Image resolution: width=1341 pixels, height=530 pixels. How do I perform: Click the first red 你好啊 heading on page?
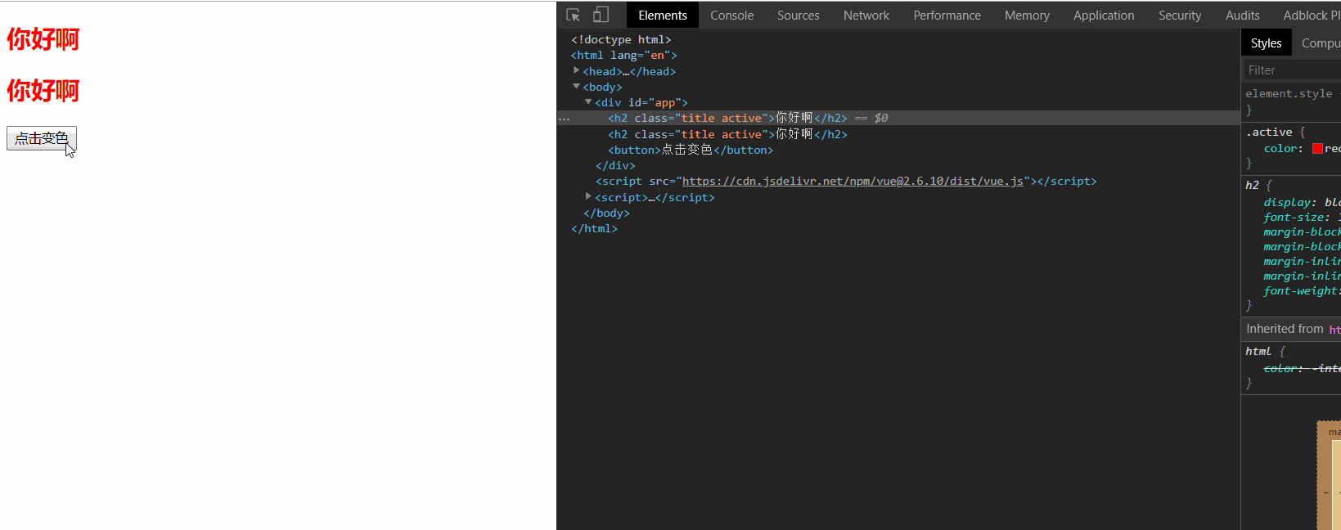[x=43, y=39]
